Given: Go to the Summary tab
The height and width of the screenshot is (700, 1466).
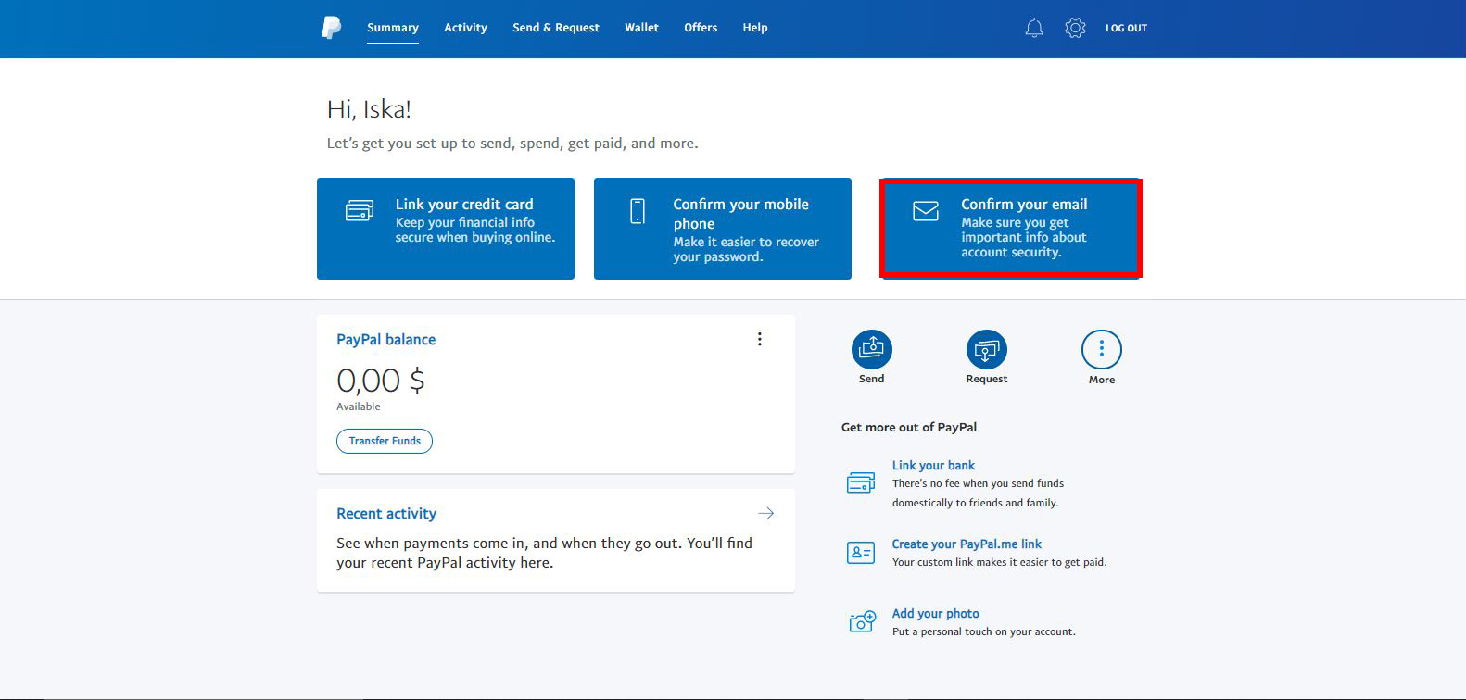Looking at the screenshot, I should tap(393, 28).
